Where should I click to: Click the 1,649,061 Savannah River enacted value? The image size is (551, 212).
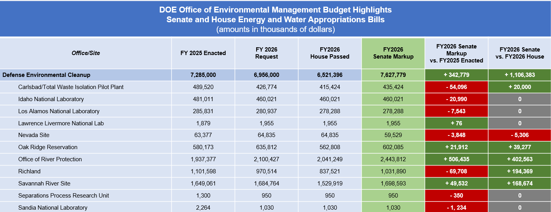pyautogui.click(x=203, y=183)
